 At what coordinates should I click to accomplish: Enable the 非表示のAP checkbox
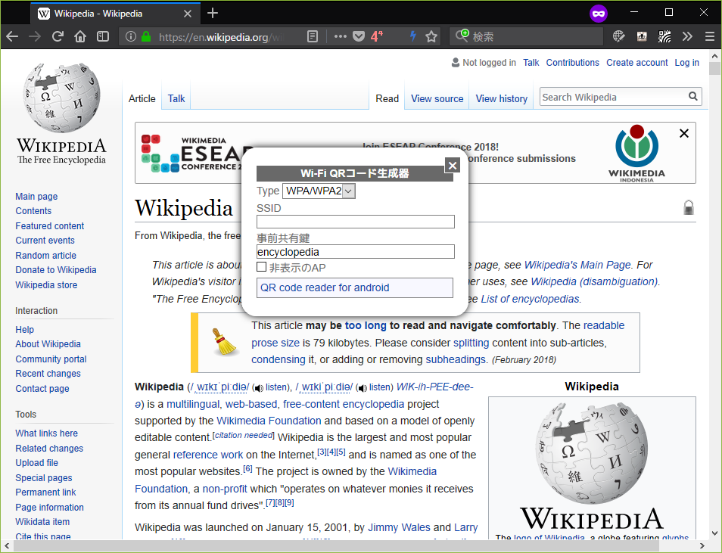262,268
